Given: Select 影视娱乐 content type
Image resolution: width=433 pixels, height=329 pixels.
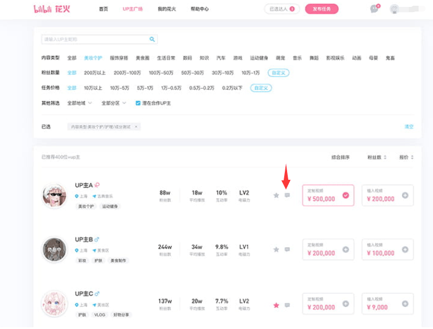Looking at the screenshot, I should click(x=335, y=58).
